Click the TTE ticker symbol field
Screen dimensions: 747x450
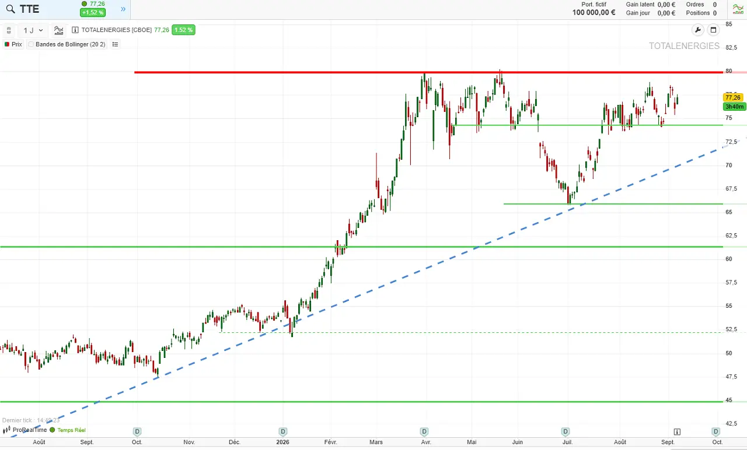click(x=30, y=9)
